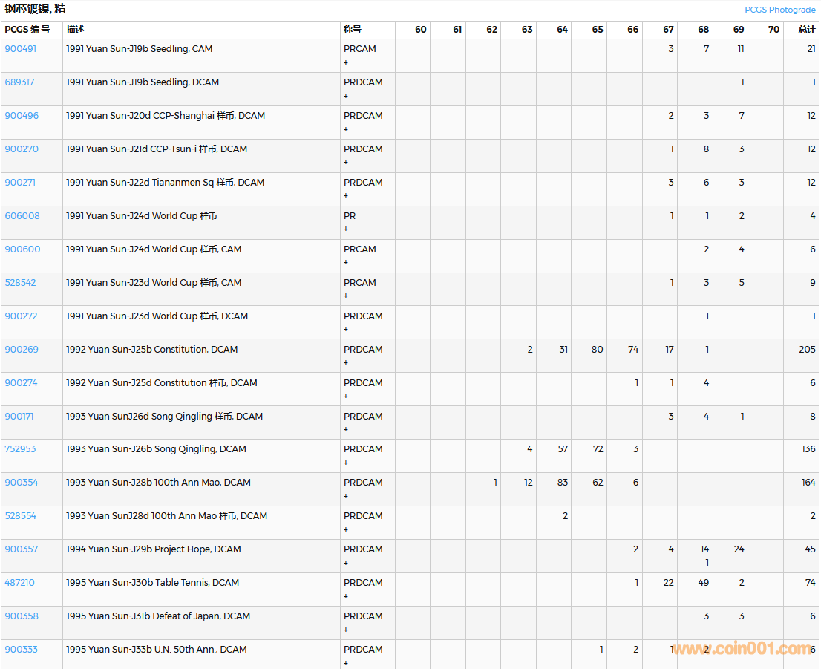Expand plus under Constitution DCAM 900269 row

(346, 363)
